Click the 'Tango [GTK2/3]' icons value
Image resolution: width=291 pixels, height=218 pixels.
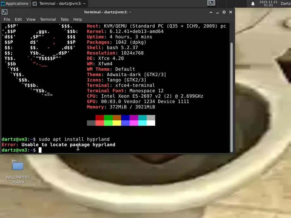(x=126, y=80)
